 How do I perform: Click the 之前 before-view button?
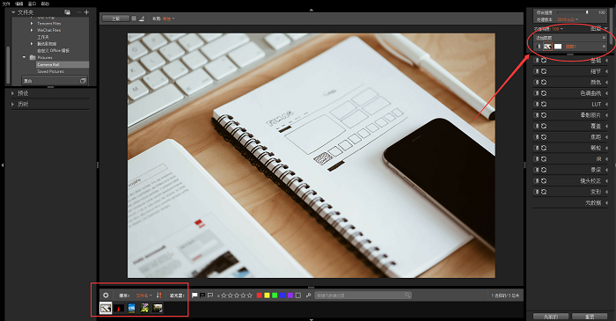115,18
